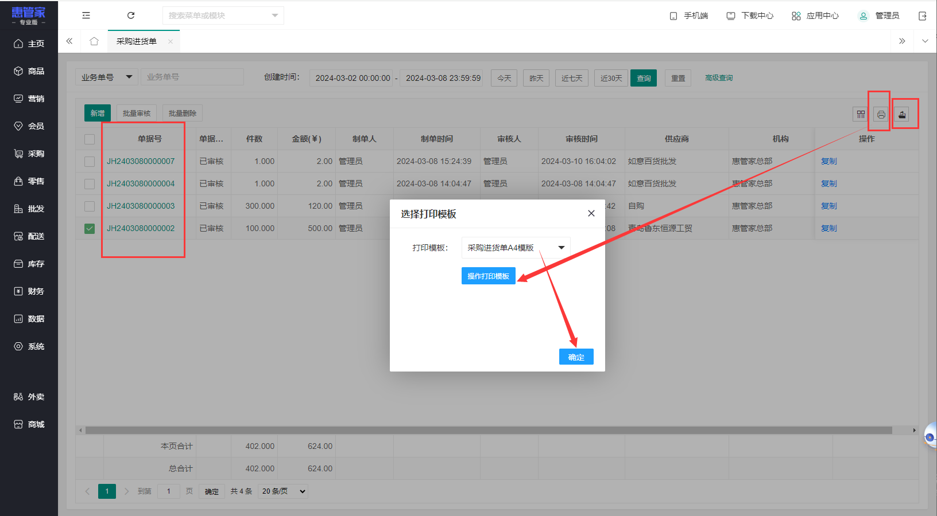Open 手机端 from the top bar
Image resolution: width=937 pixels, height=516 pixels.
click(689, 16)
